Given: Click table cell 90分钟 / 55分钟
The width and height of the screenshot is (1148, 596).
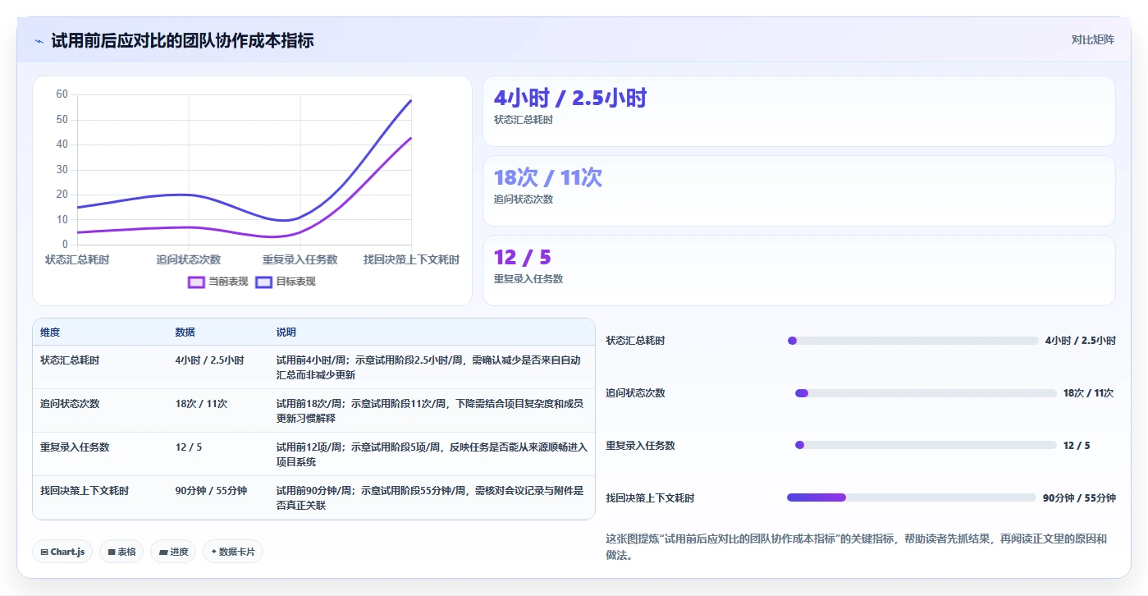Looking at the screenshot, I should [x=211, y=491].
